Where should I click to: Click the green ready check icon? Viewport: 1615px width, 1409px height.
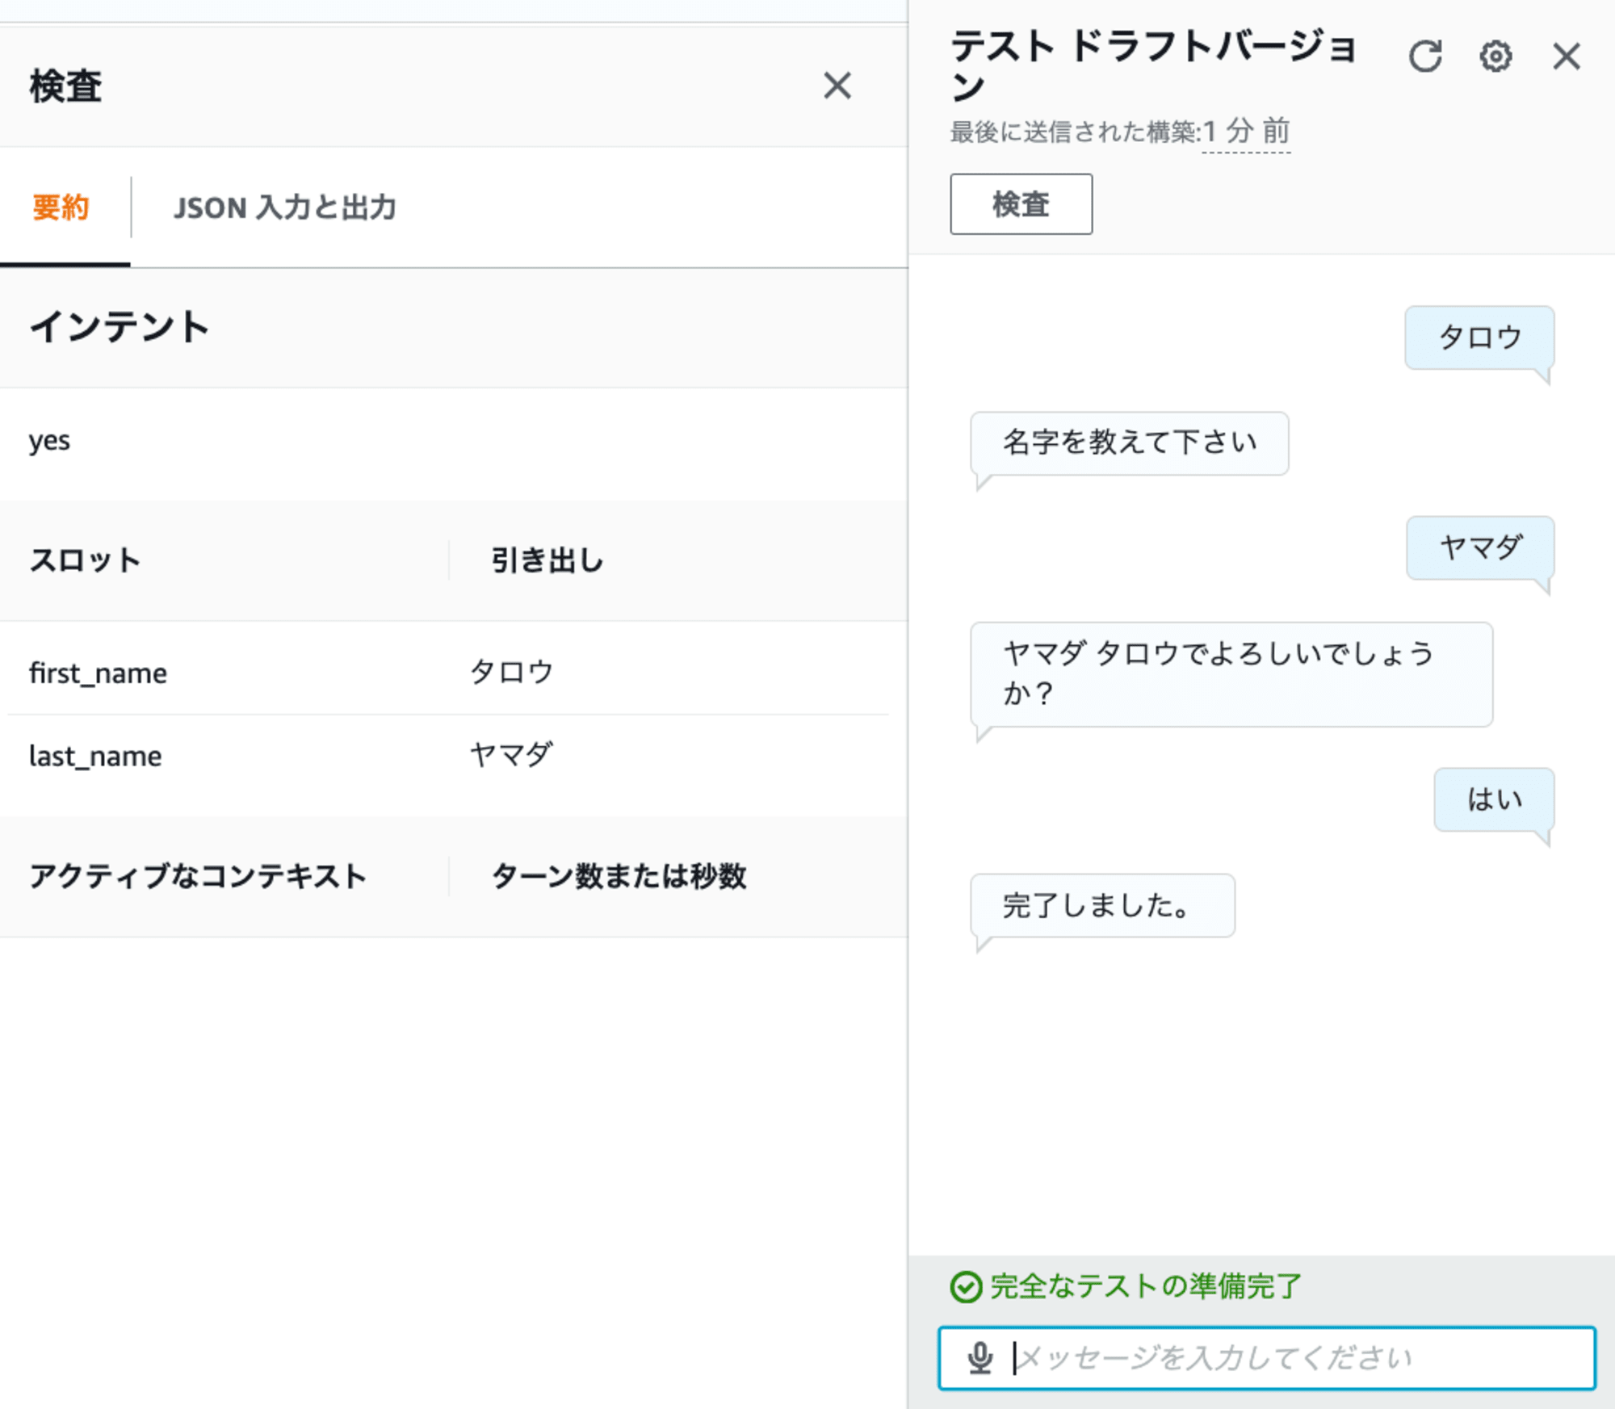pyautogui.click(x=966, y=1287)
